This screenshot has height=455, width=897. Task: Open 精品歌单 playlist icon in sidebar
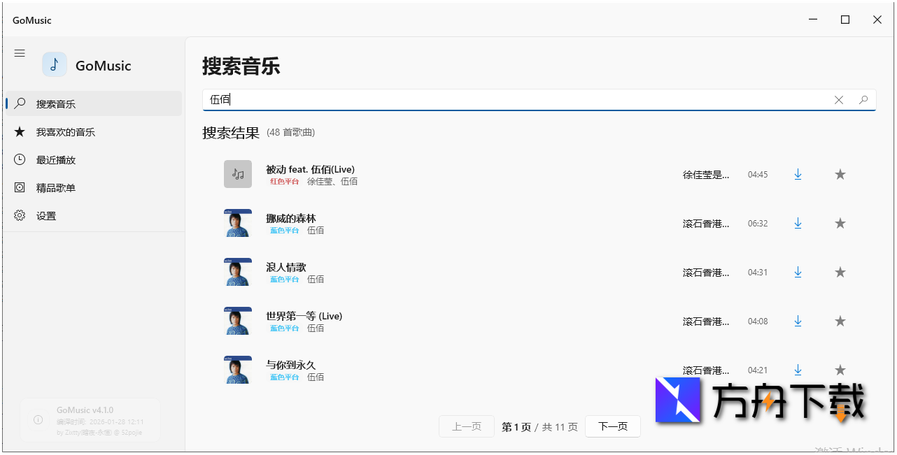coord(20,187)
